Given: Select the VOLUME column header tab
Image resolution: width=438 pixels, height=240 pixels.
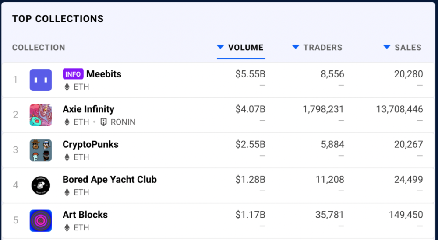Looking at the screenshot, I should point(246,48).
